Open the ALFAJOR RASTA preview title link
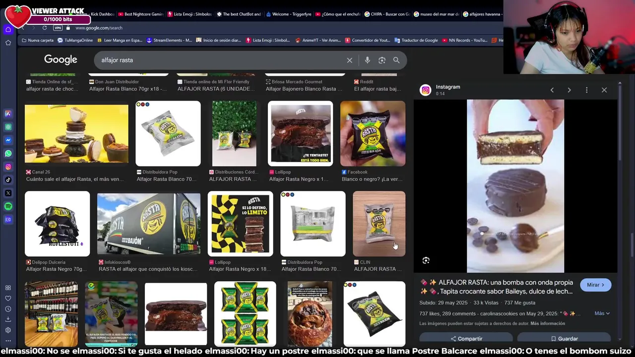635x357 pixels. click(497, 287)
